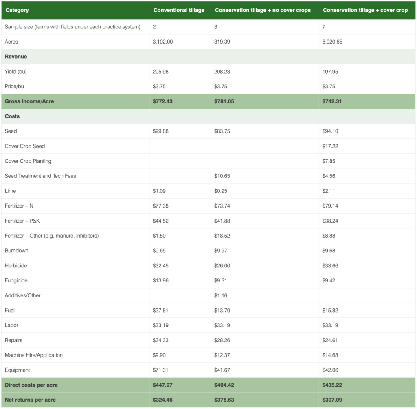This screenshot has width=417, height=409.
Task: Click the $83.75 seed cost
Action: [x=222, y=131]
